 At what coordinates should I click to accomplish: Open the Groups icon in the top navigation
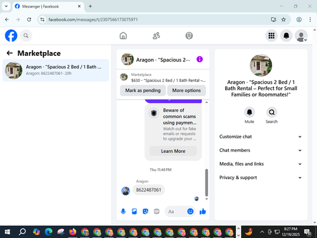pyautogui.click(x=189, y=36)
